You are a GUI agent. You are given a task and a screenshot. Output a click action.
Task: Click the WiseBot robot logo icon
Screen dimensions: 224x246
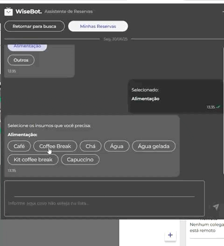point(8,12)
